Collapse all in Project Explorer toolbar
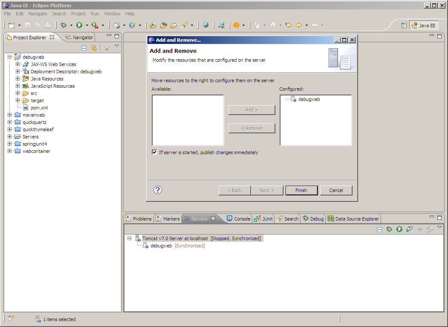The height and width of the screenshot is (327, 448). tap(84, 48)
